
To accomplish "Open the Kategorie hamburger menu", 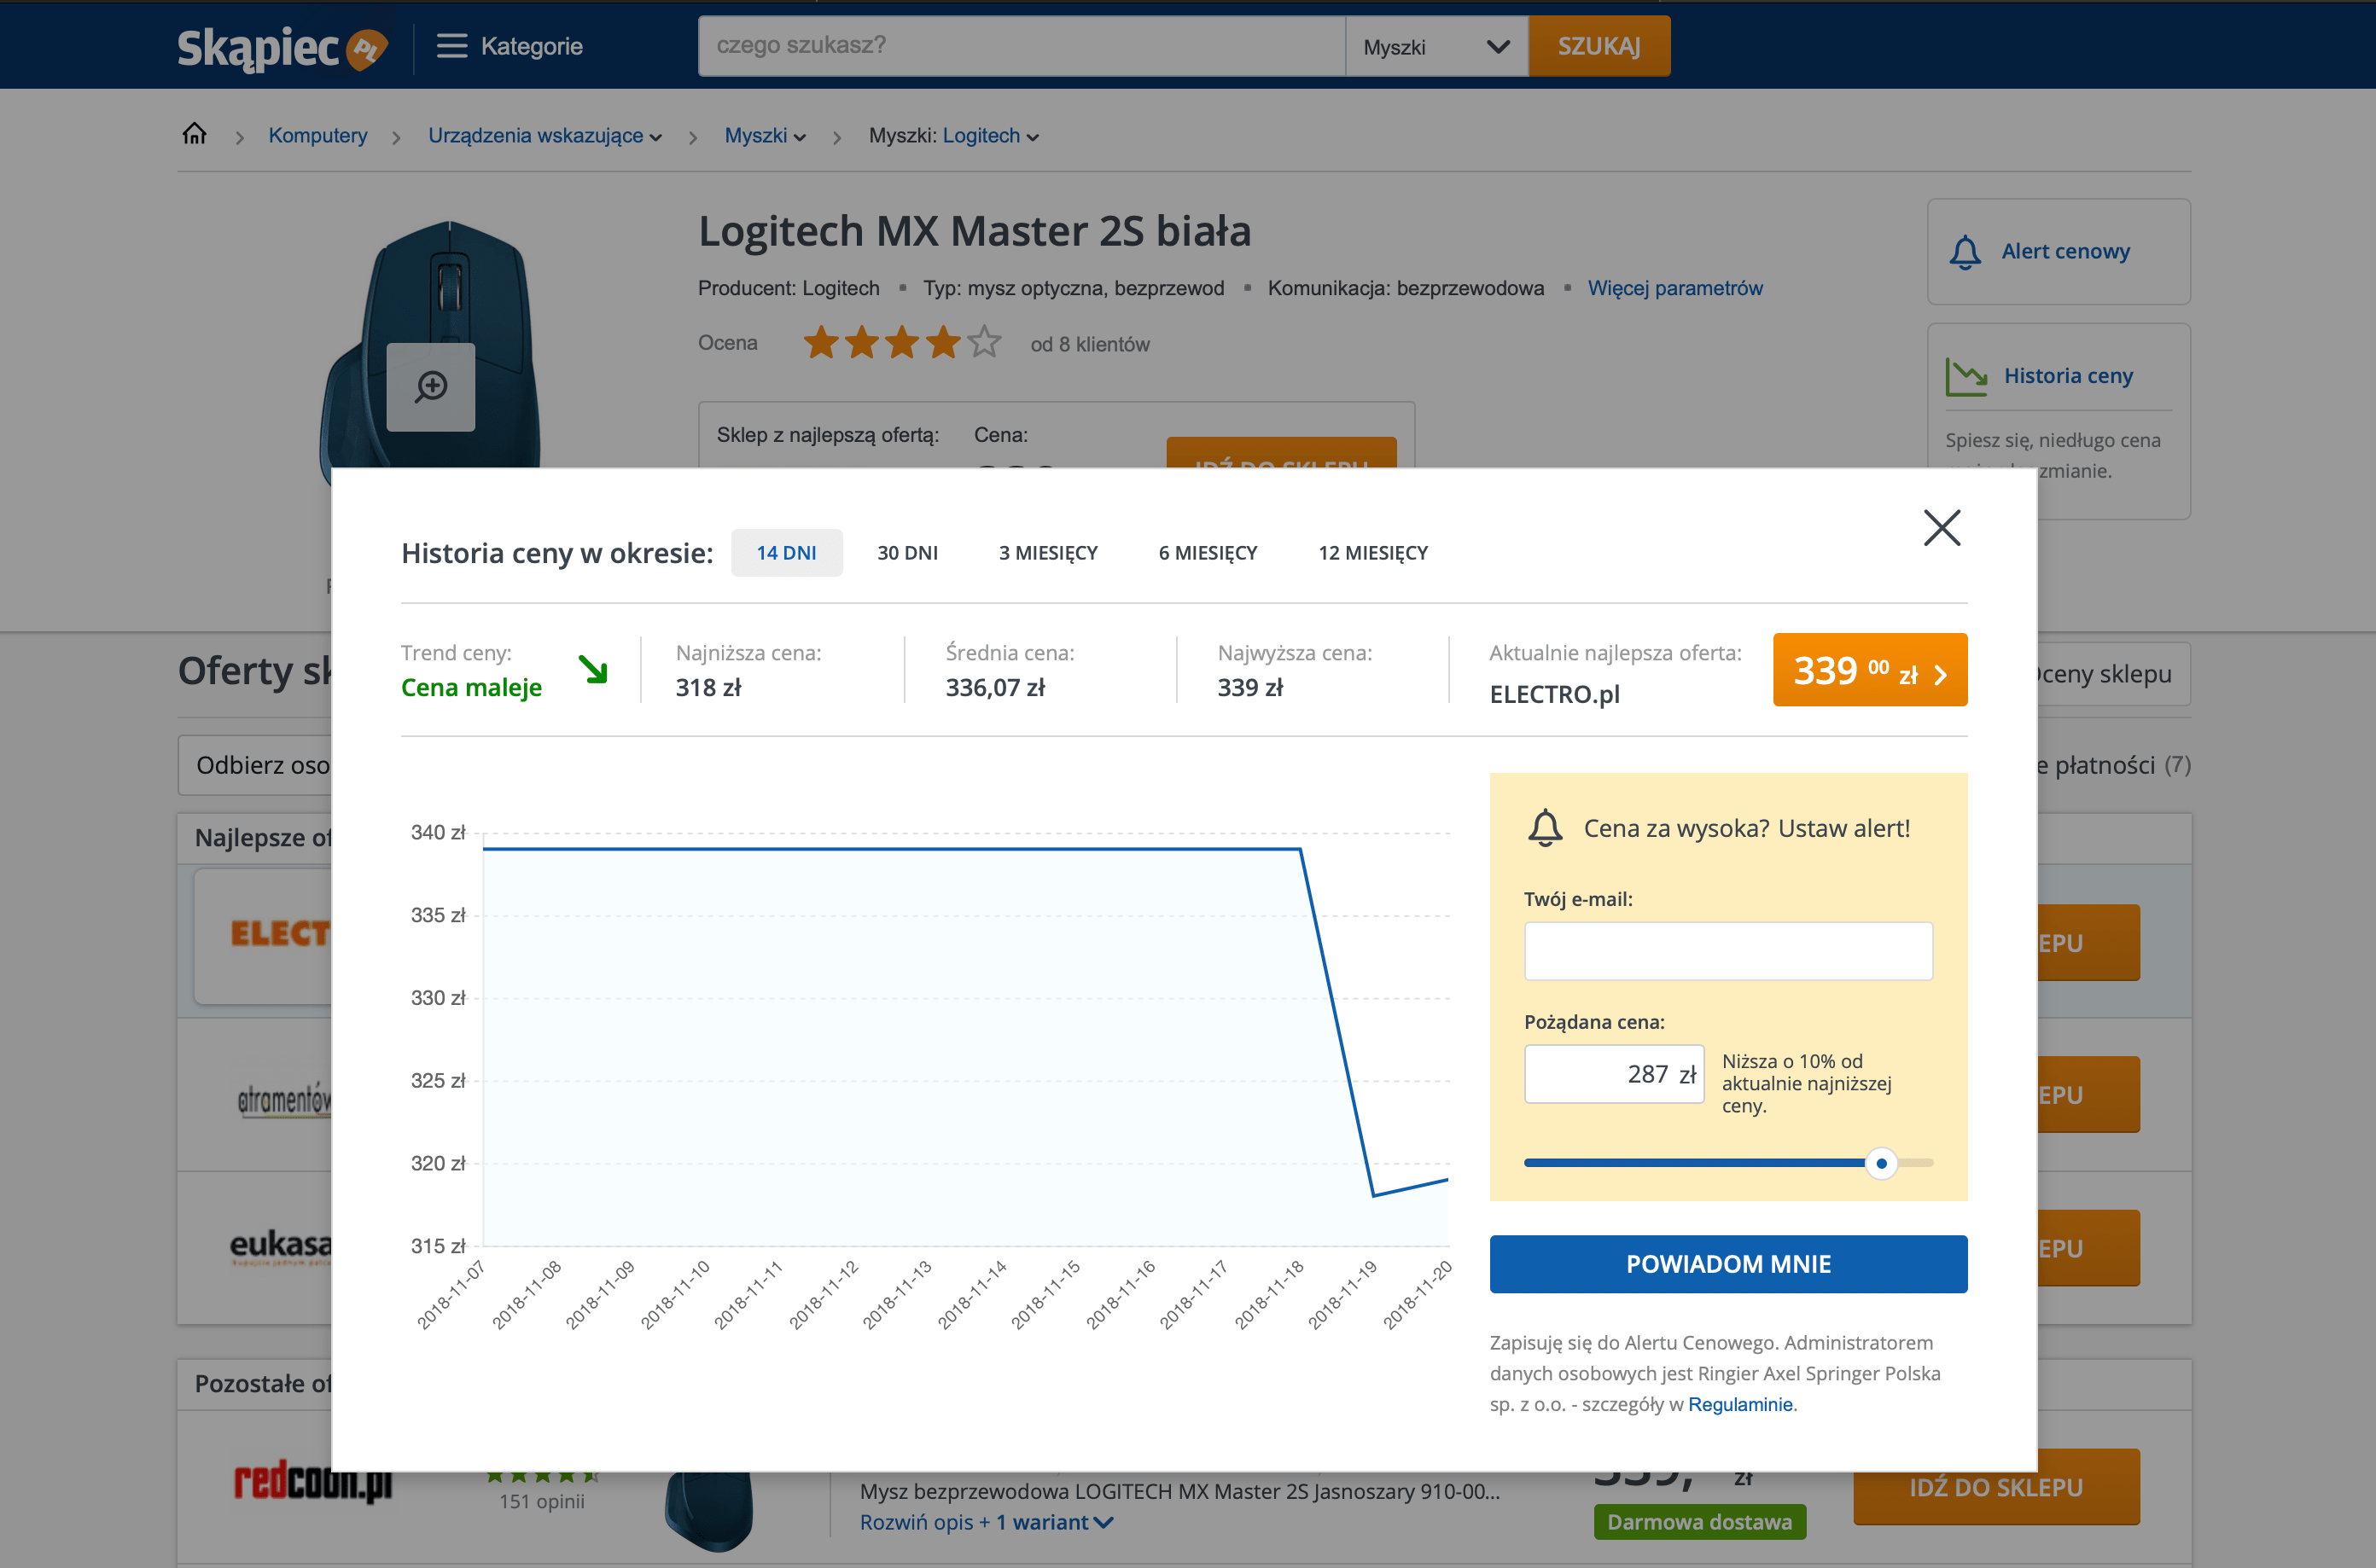I will (x=510, y=46).
